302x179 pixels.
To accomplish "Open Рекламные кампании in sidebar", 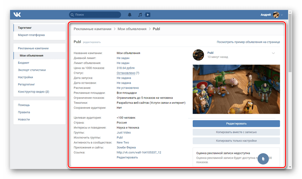I will coord(39,48).
